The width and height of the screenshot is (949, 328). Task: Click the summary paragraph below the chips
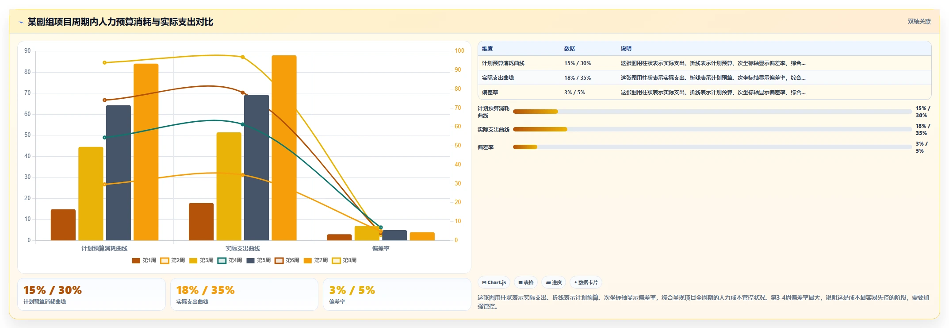pos(704,302)
